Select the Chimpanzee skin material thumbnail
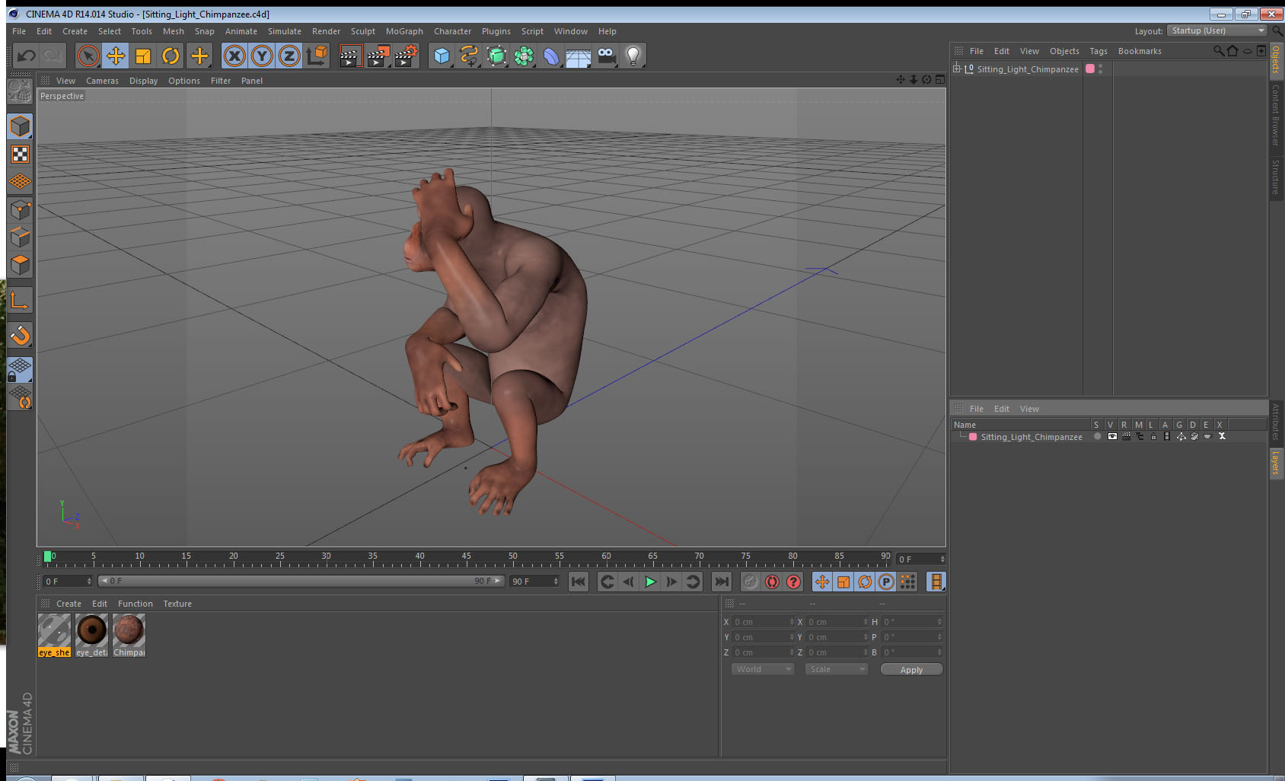Viewport: 1285px width, 781px height. pyautogui.click(x=129, y=636)
